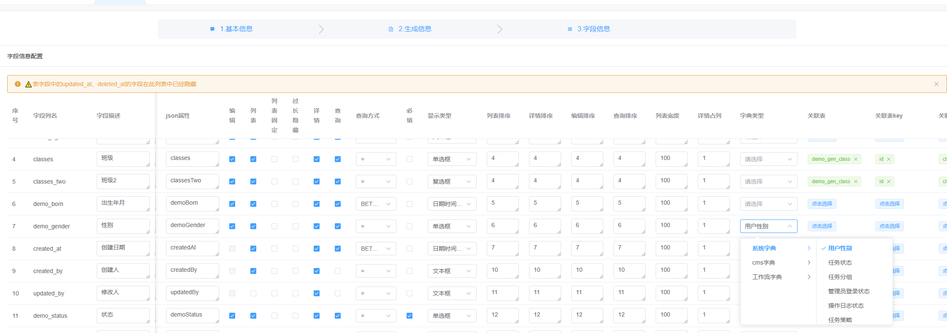947x333 pixels.
Task: Open 显示类型 dropdown for demo_gender row
Action: [x=452, y=226]
